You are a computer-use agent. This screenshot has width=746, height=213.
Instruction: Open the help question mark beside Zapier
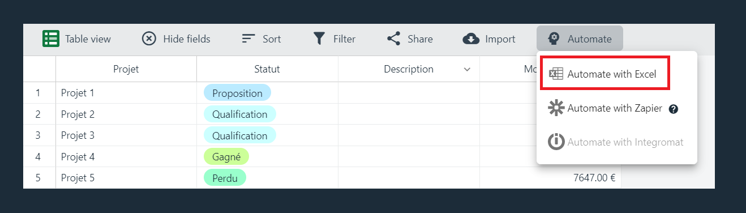[x=673, y=109]
